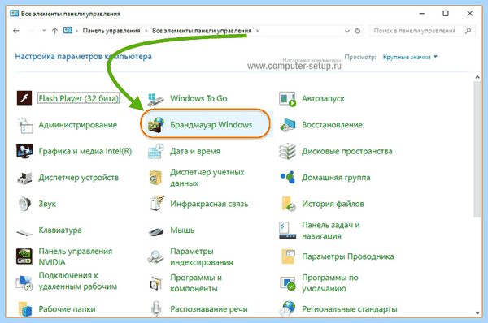The height and width of the screenshot is (323, 488).
Task: Expand chevron after Панель управления breadcrumb
Action: pos(146,31)
